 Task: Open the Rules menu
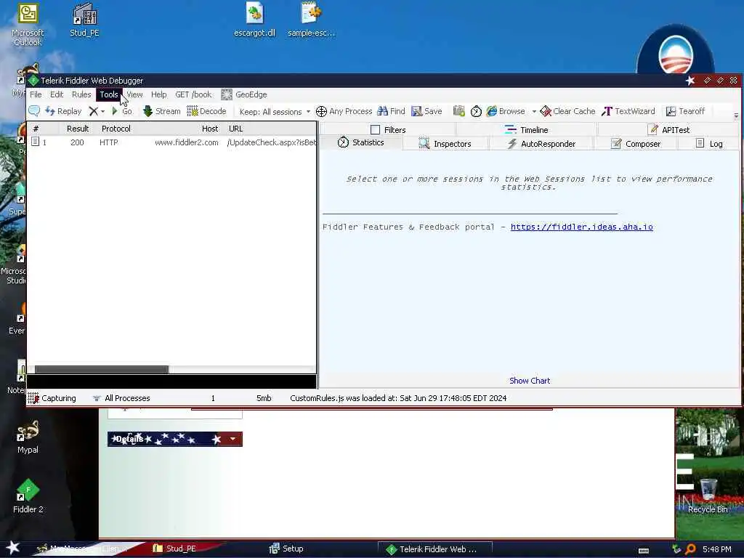click(x=81, y=94)
